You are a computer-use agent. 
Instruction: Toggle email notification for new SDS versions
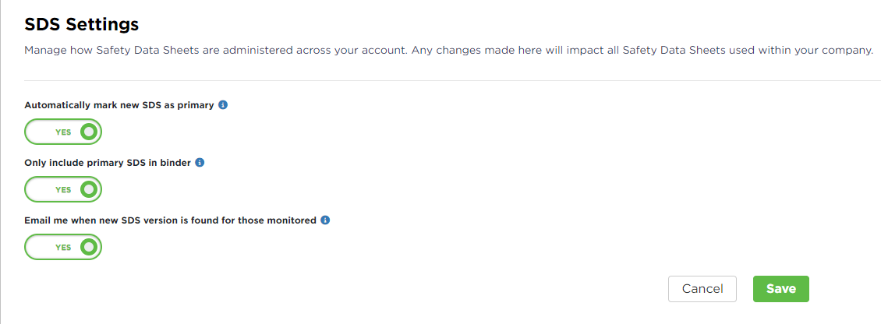click(x=63, y=248)
